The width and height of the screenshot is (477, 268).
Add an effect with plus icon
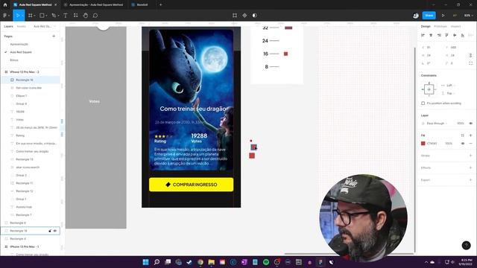click(470, 167)
